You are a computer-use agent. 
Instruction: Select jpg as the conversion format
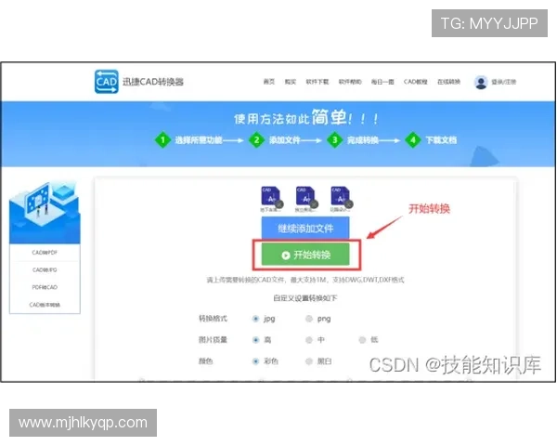255,319
